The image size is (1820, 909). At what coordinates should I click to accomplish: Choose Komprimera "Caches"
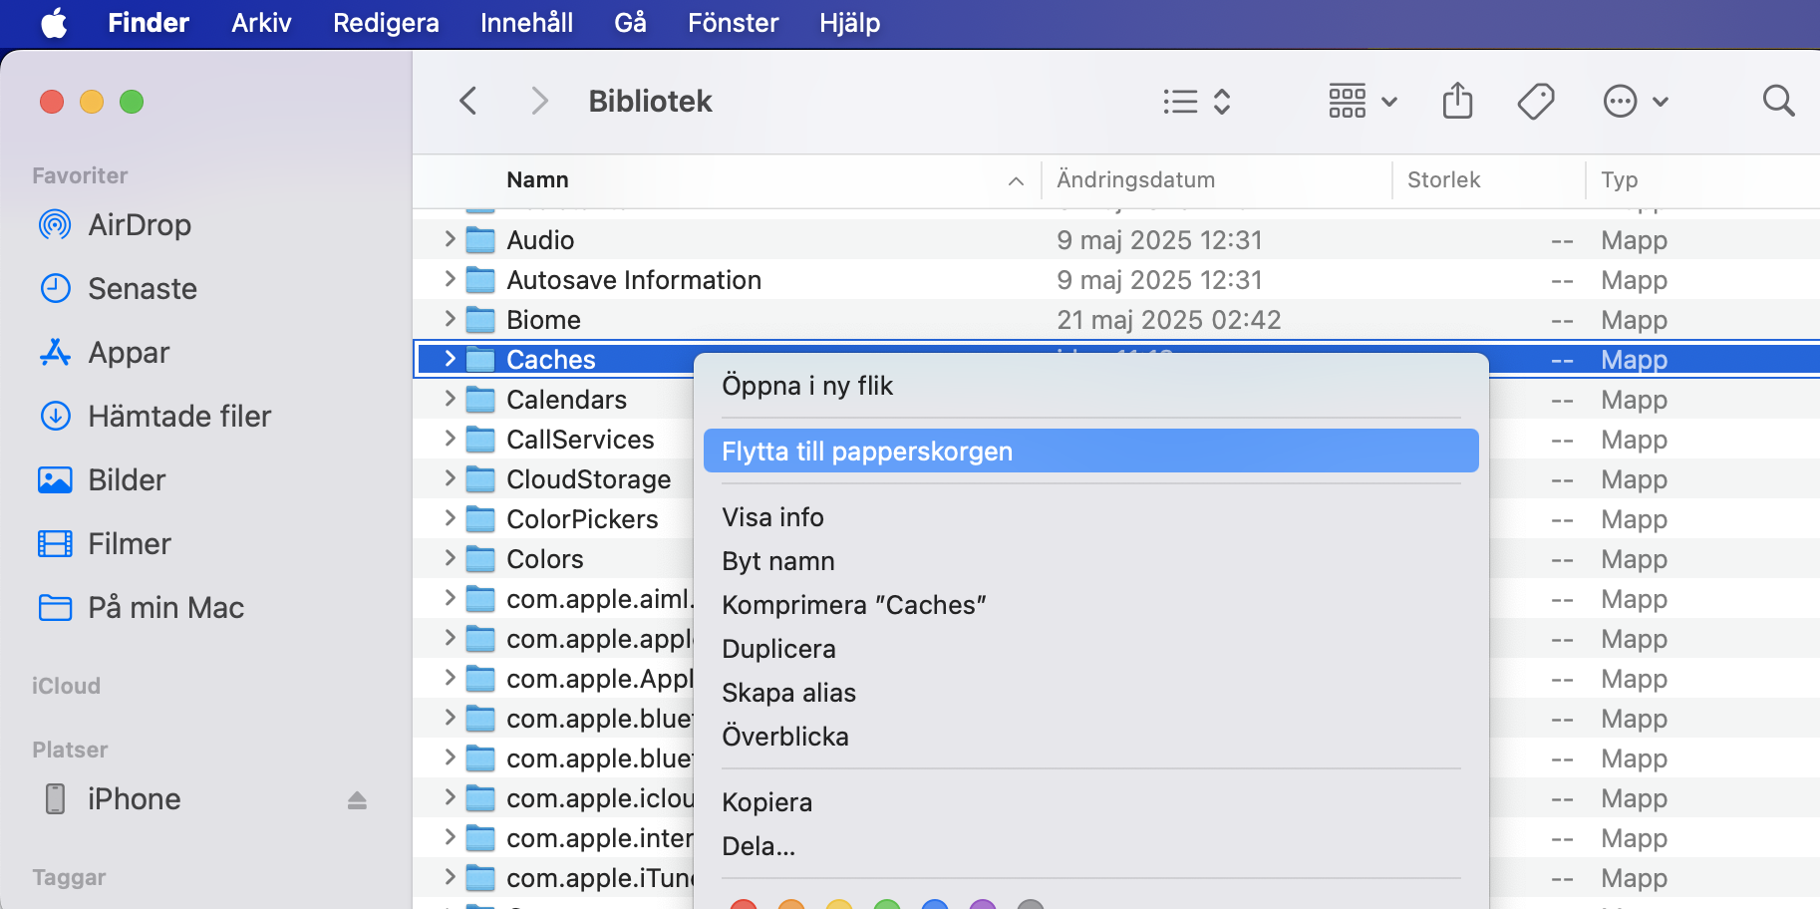(x=1090, y=605)
